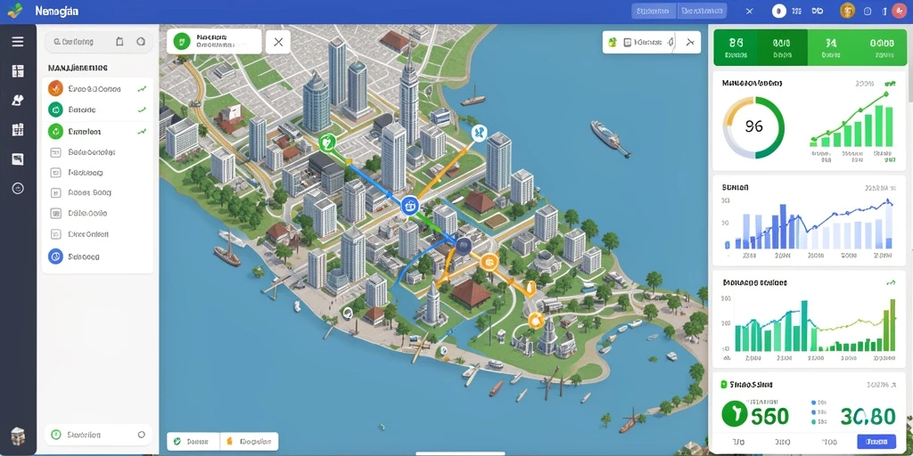Click the green icon in the upper-right map card

click(612, 42)
